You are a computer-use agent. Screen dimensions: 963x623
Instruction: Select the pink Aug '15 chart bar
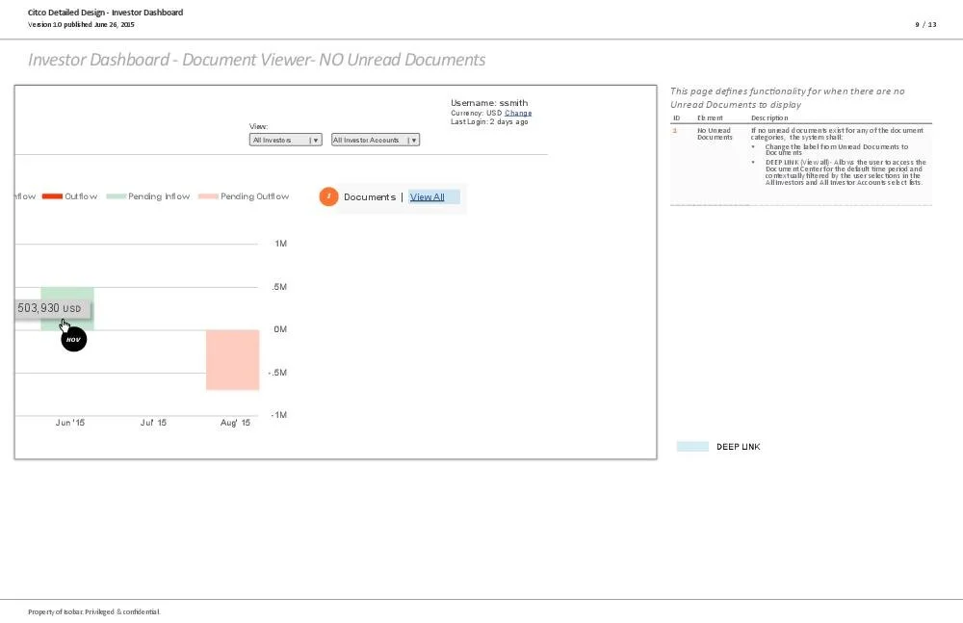point(233,360)
